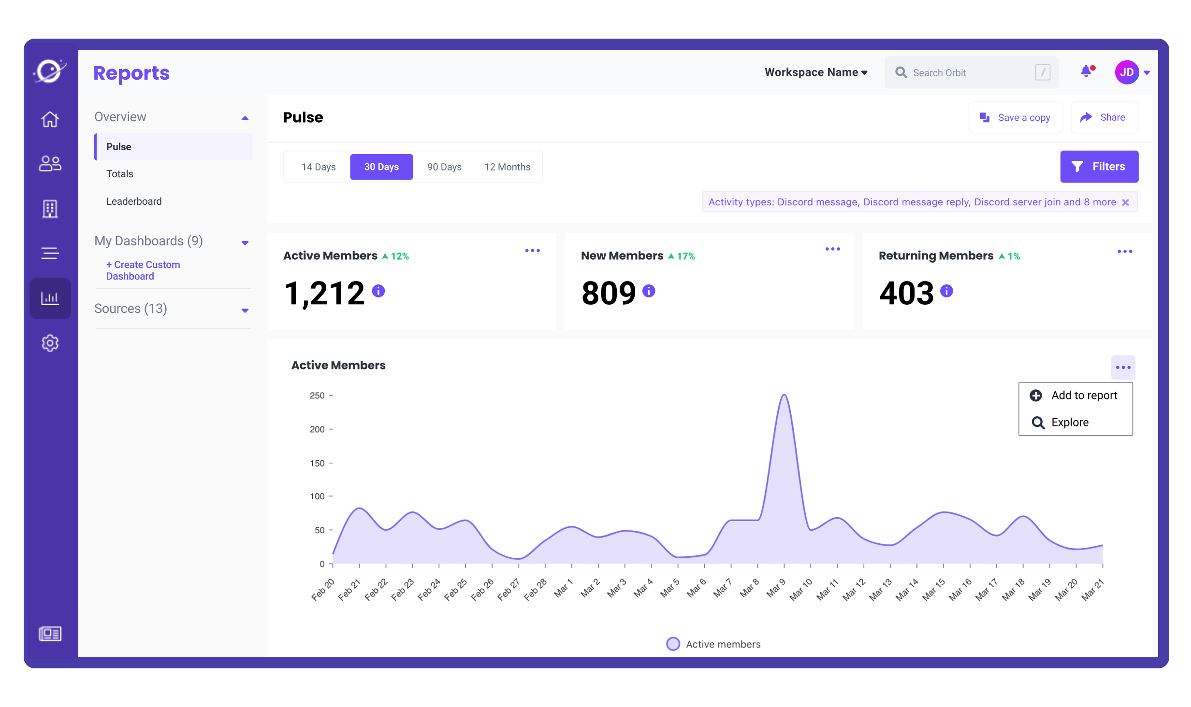Collapse the Overview section
Image resolution: width=1191 pixels, height=707 pixels.
point(246,117)
